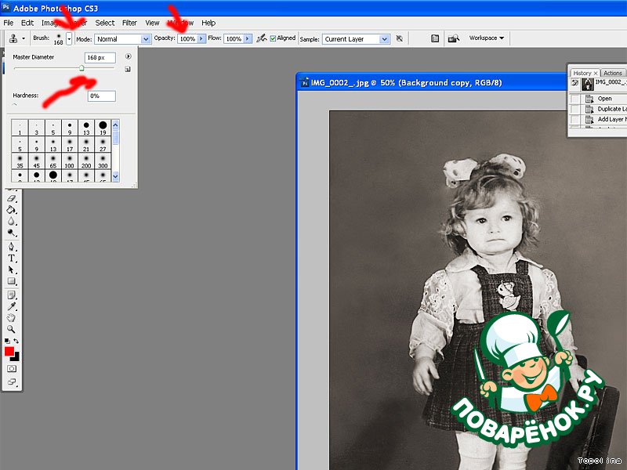Viewport: 627px width, 470px height.
Task: Open the blending Mode dropdown
Action: click(x=122, y=38)
